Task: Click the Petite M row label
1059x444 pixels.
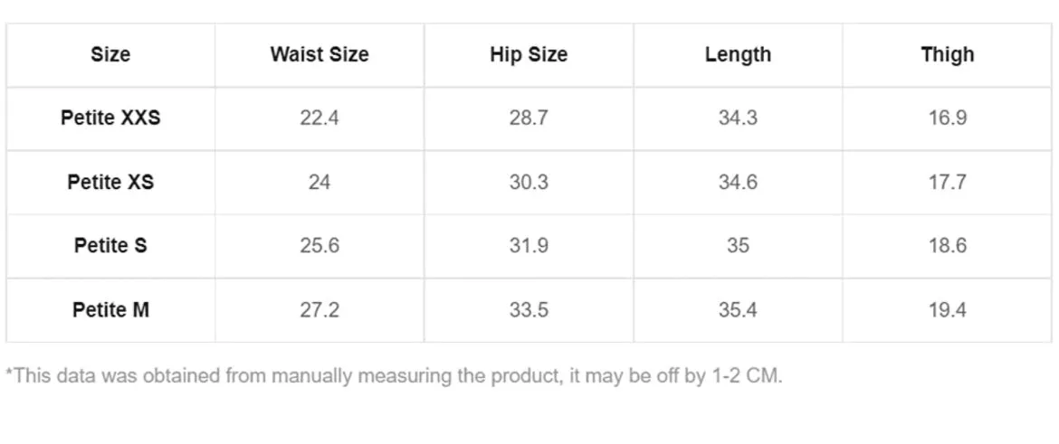Action: click(110, 310)
